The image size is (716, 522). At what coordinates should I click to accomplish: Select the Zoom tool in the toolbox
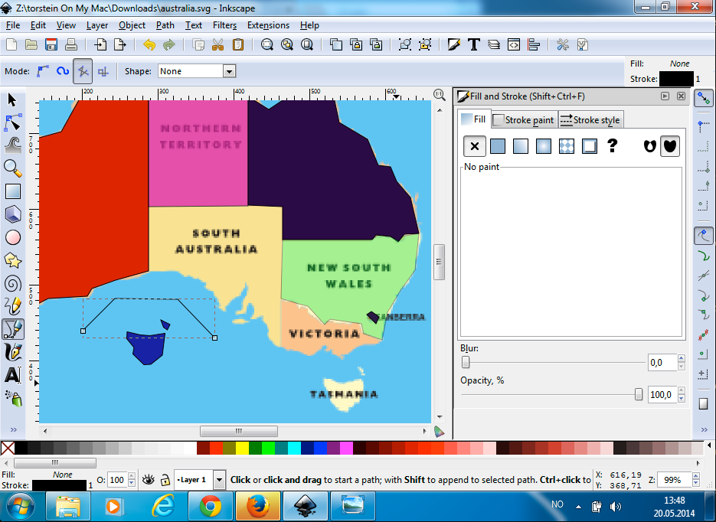(12, 168)
